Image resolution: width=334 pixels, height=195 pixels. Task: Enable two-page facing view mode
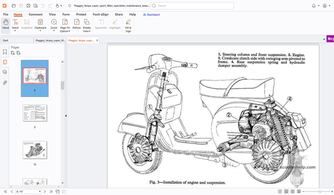coord(293,192)
